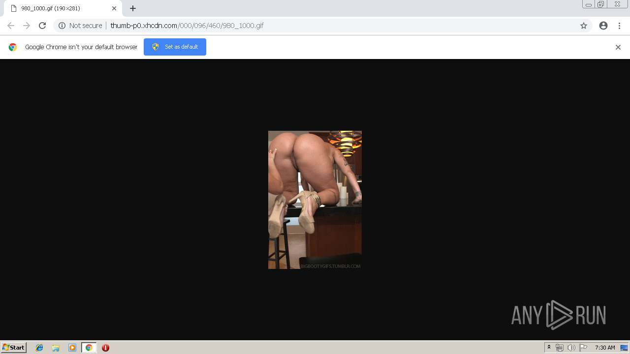Open the Chrome three-dot menu
The width and height of the screenshot is (630, 354).
tap(619, 26)
